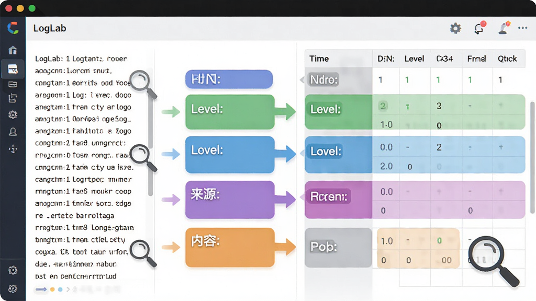
Task: Click the 'D:N:' column header
Action: tap(386, 59)
